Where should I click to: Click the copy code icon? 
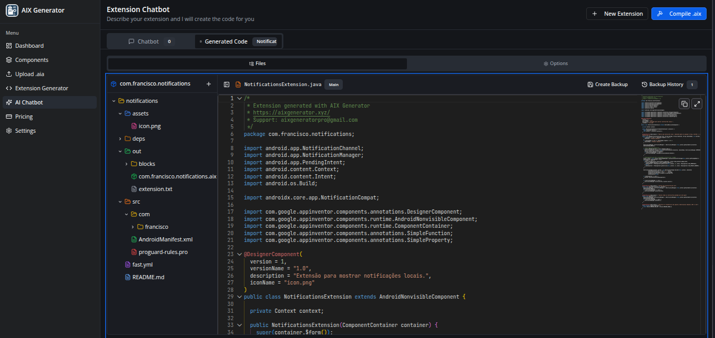point(684,104)
